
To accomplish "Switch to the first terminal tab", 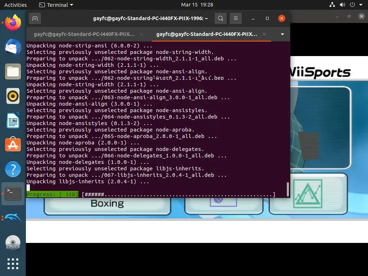I will tap(84, 34).
